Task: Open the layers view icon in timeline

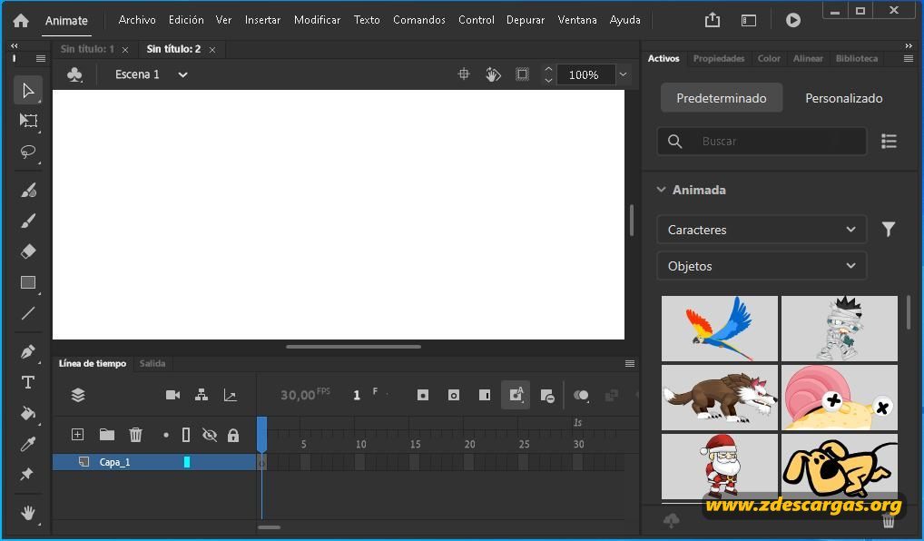Action: coord(78,395)
